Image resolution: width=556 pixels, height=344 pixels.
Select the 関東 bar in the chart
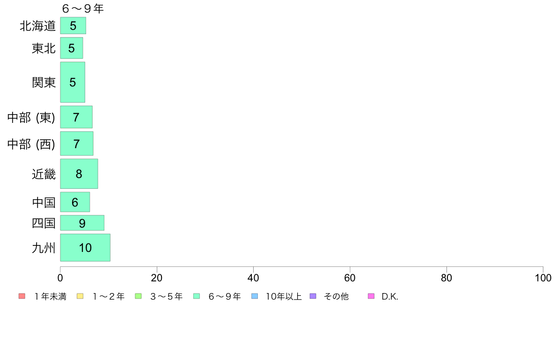pyautogui.click(x=73, y=82)
